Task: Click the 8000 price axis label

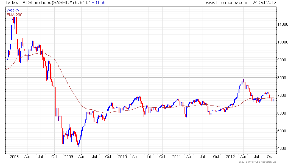Action: pyautogui.click(x=282, y=78)
